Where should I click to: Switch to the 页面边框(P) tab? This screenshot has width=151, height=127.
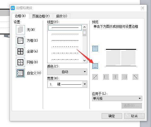pos(41,16)
